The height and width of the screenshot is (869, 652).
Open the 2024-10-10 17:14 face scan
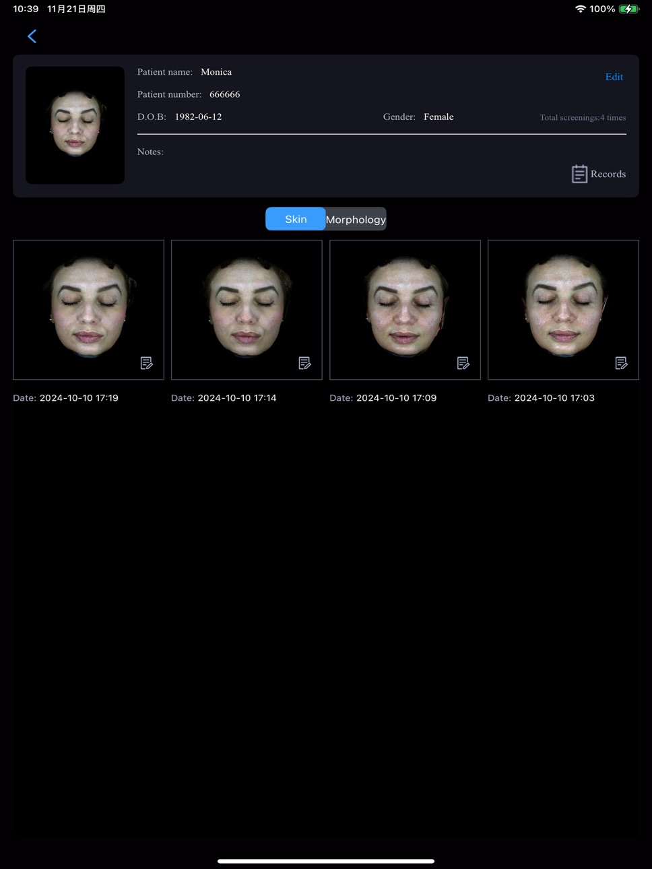coord(247,310)
